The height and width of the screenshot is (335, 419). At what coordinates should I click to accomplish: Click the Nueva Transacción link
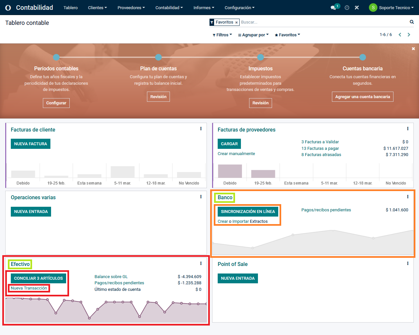coord(29,288)
